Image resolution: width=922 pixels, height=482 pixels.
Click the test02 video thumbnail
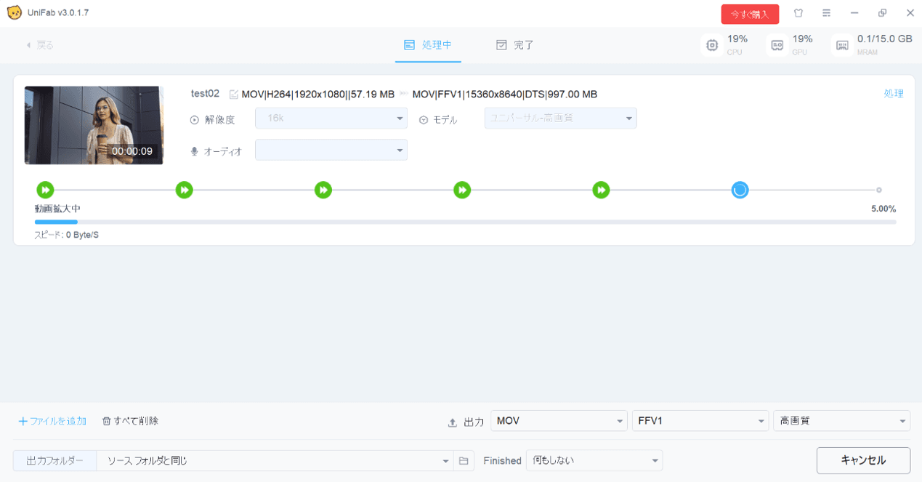[x=94, y=125]
